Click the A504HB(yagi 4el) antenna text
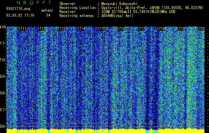This screenshot has height=133, width=209. coord(117,16)
